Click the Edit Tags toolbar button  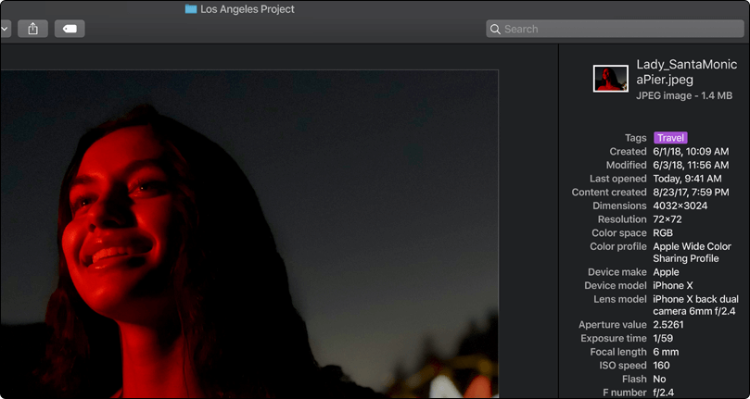70,29
